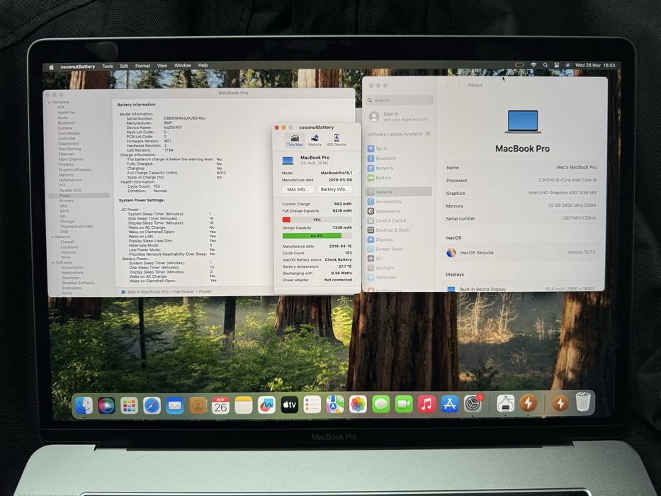The height and width of the screenshot is (496, 661).
Task: Click the red 11% charge bar
Action: (286, 220)
